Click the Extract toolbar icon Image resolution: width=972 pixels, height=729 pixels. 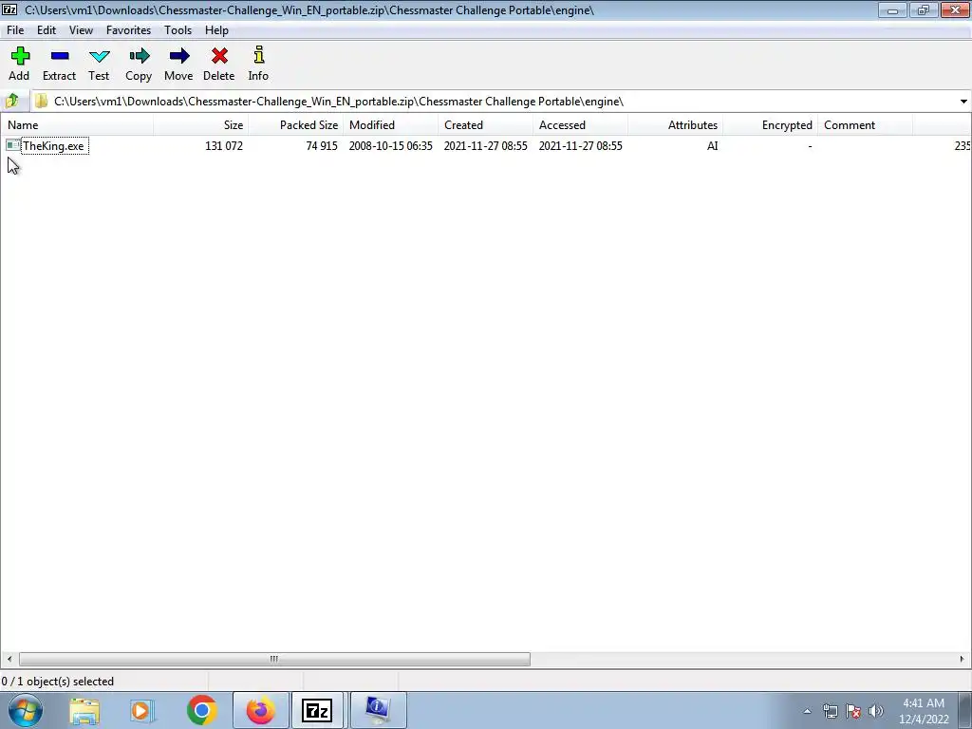coord(59,64)
